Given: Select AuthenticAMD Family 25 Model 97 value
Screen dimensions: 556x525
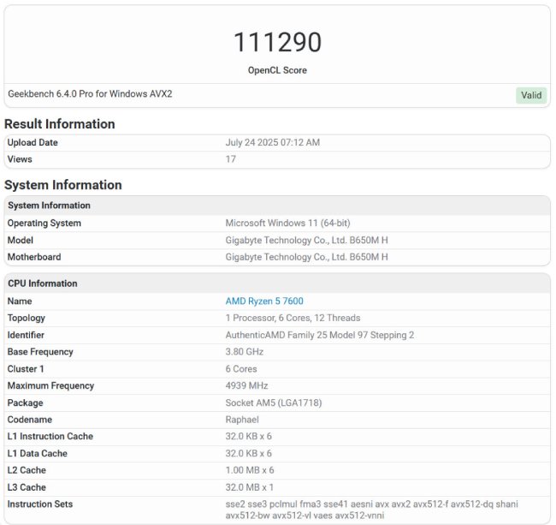Looking at the screenshot, I should tap(320, 335).
